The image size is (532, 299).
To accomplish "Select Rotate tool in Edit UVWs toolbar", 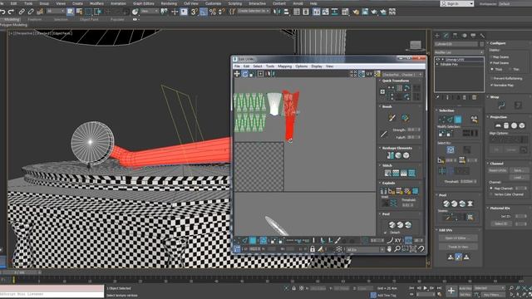I will click(x=244, y=74).
